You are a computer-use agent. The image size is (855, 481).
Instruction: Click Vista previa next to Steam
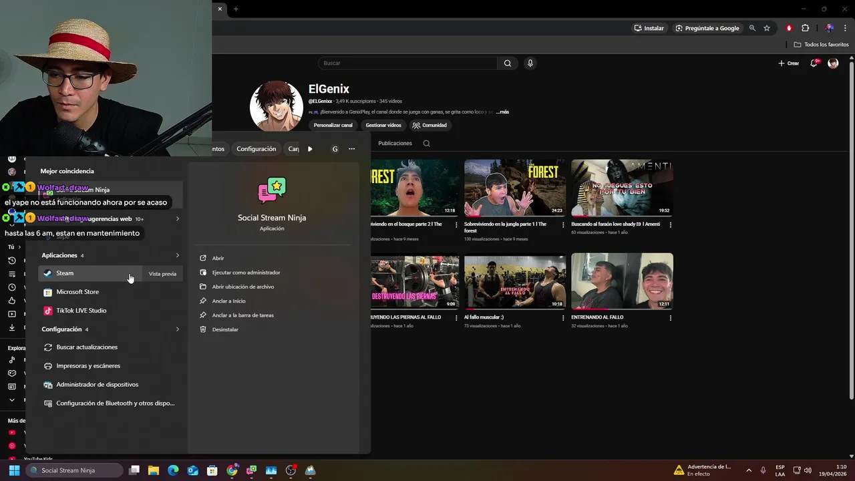click(x=162, y=274)
